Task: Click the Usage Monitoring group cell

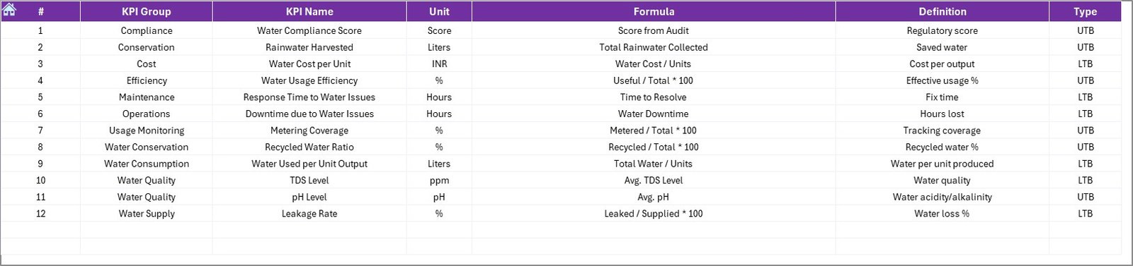Action: pos(146,131)
